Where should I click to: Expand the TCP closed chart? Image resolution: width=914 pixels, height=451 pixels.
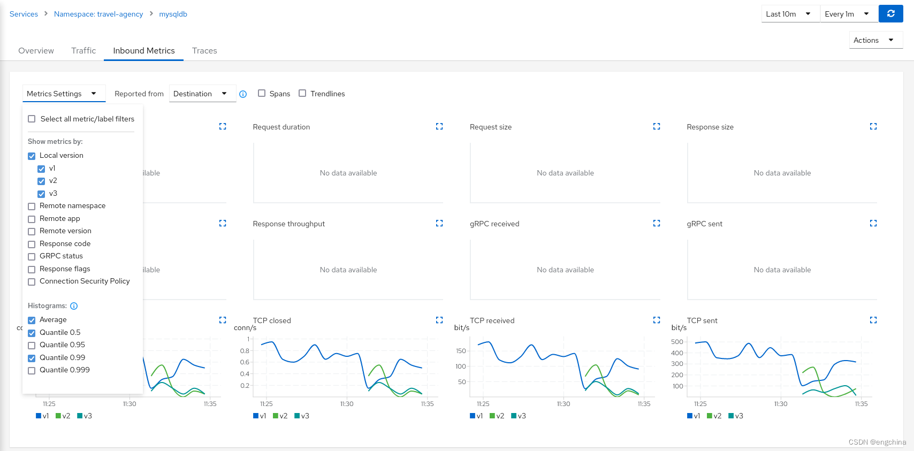tap(439, 320)
